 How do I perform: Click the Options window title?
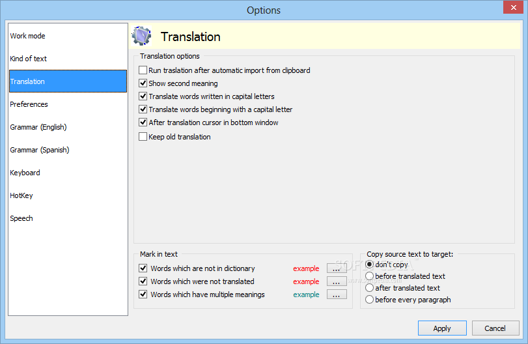(x=263, y=10)
